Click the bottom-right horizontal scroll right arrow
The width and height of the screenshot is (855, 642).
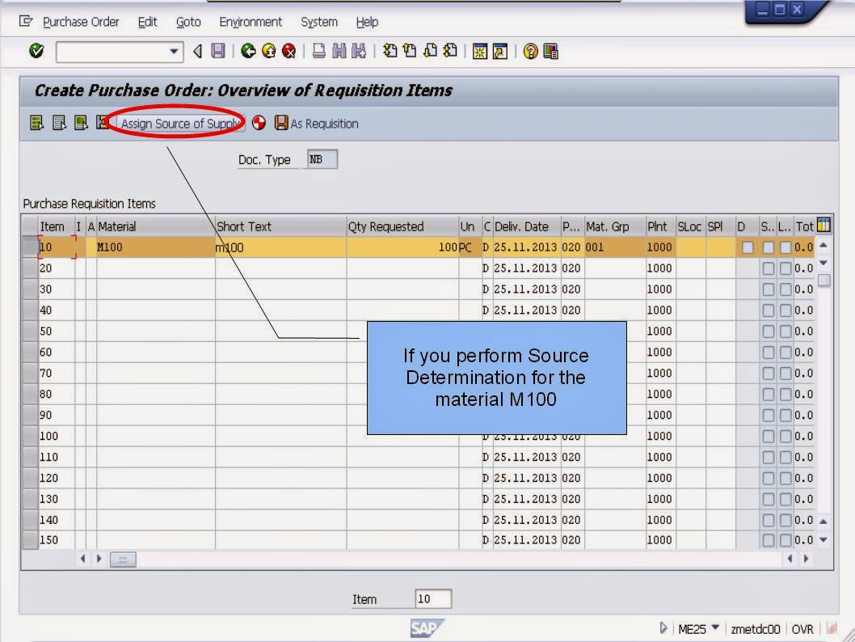coord(806,559)
